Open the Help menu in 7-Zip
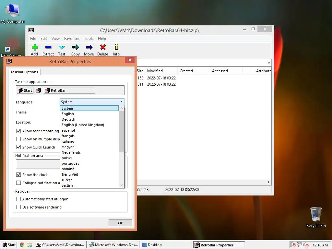This screenshot has width=332, height=249. tap(102, 38)
